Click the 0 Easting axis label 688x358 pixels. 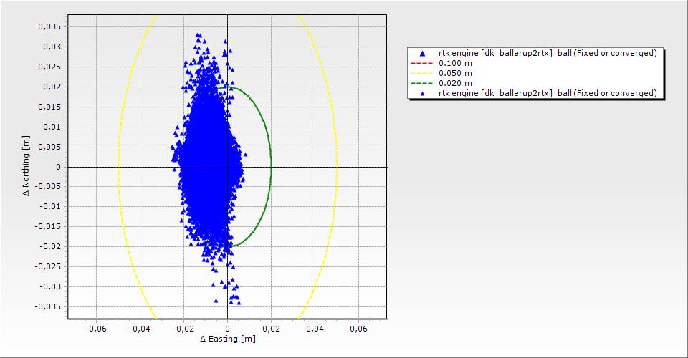[227, 329]
